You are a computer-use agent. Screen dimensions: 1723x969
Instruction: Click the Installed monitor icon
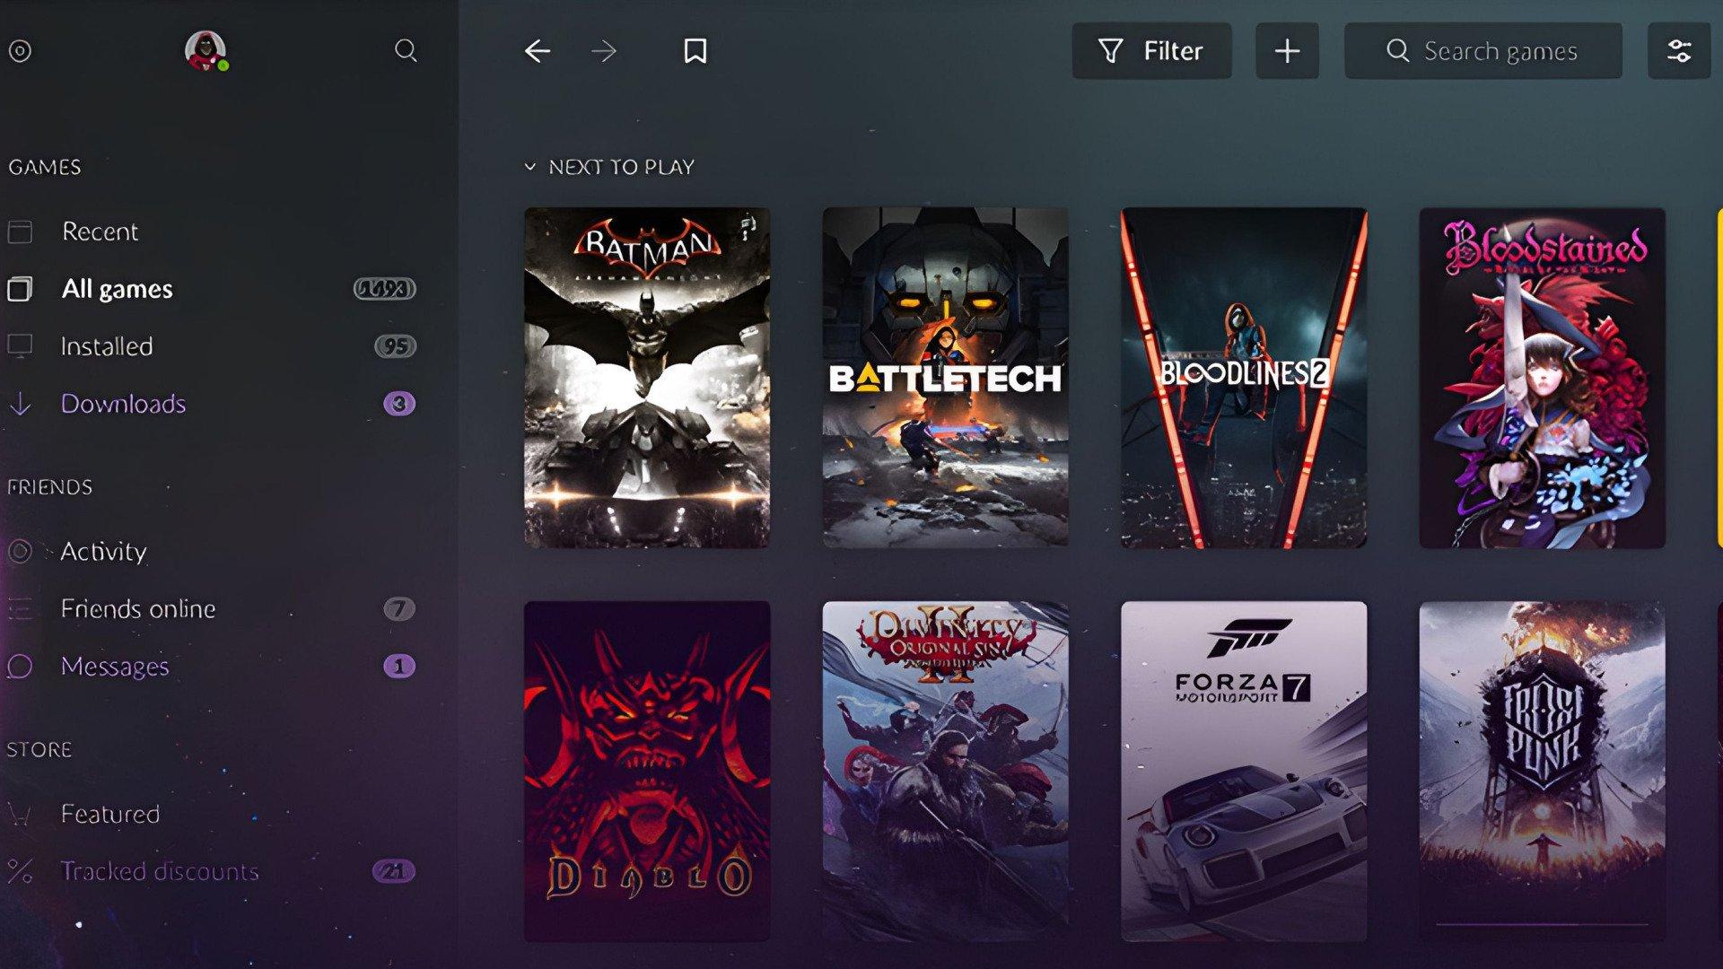pyautogui.click(x=20, y=346)
